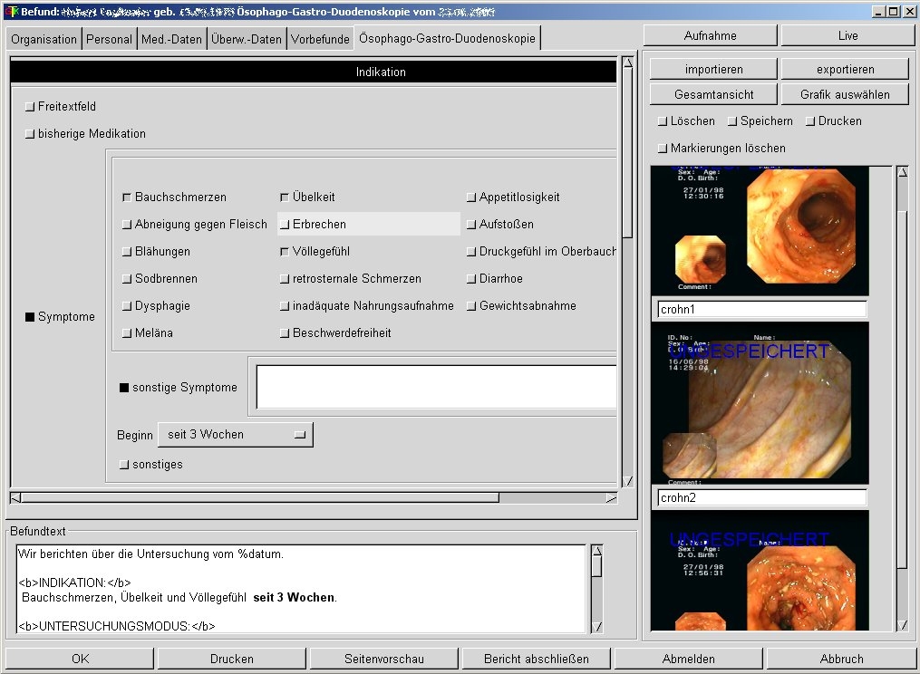Click the form panel's vertical scrollbar up arrow
The height and width of the screenshot is (674, 920).
(x=627, y=63)
